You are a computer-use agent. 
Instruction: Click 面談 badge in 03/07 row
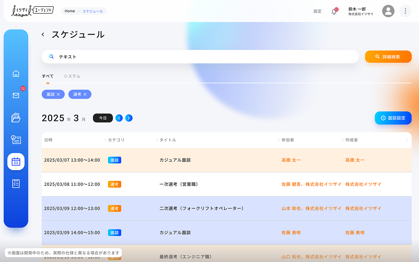[x=114, y=160]
